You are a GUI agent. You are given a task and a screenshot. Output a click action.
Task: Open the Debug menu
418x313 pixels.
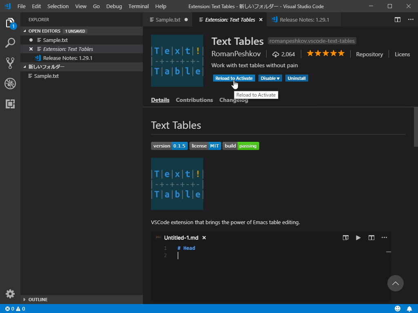pos(114,6)
